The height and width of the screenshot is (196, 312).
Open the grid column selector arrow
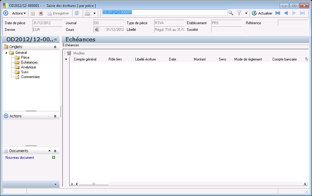(66, 59)
